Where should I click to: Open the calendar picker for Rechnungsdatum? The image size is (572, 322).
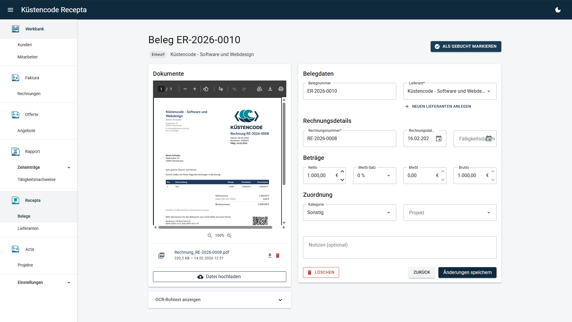click(x=438, y=138)
